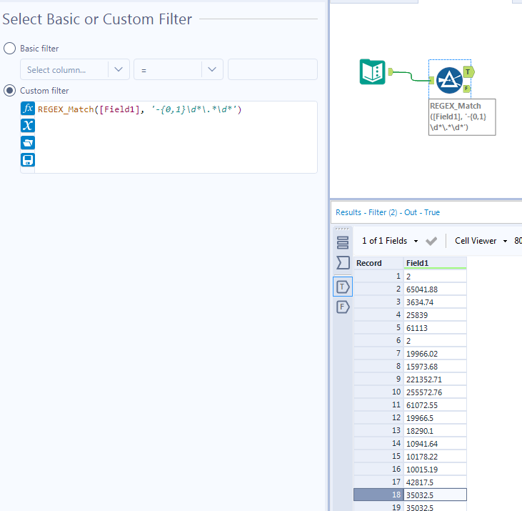
Task: Apply field selection checkmark icon
Action: click(431, 241)
